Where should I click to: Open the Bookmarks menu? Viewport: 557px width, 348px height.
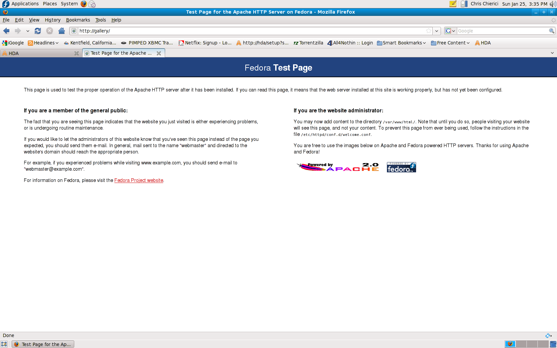point(78,20)
